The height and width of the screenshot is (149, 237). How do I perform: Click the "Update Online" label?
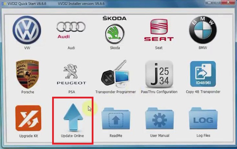72,136
